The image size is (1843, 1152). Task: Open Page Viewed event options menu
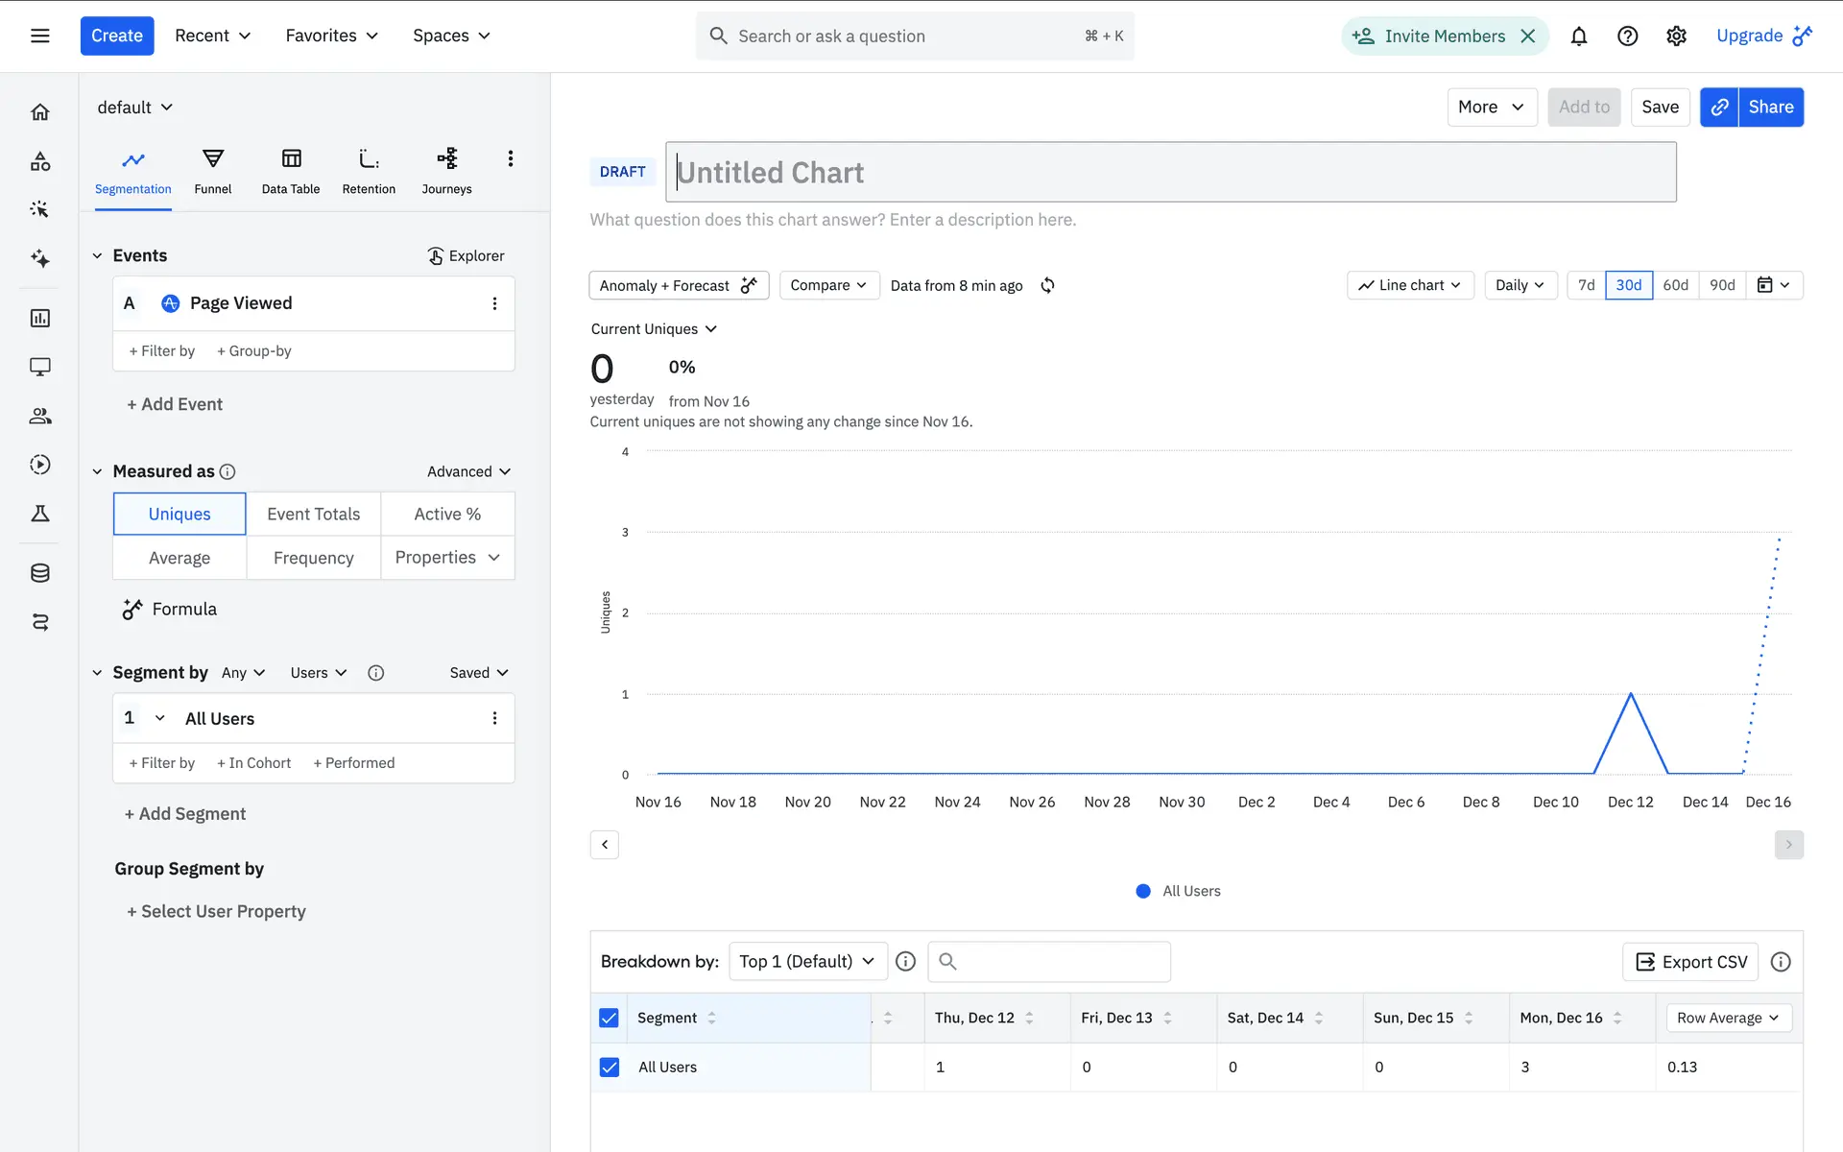click(494, 303)
